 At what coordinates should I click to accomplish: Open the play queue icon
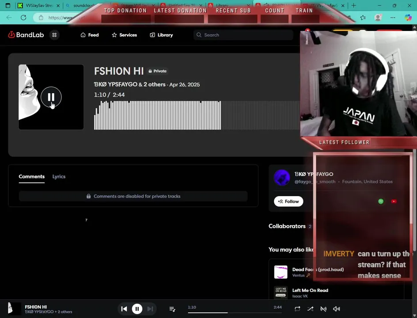click(x=172, y=309)
